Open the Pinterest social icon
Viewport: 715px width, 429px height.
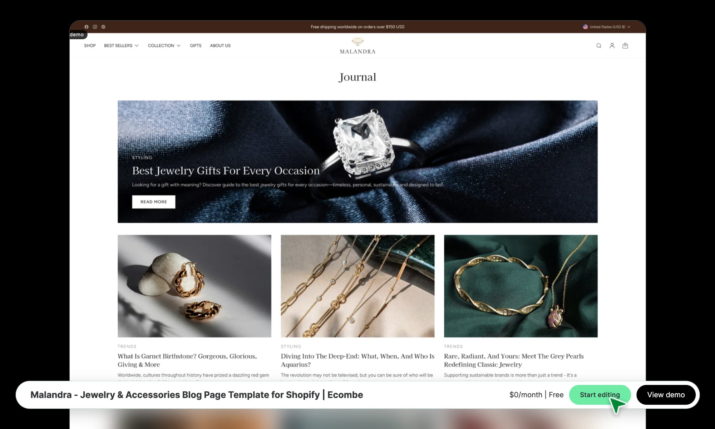tap(103, 27)
